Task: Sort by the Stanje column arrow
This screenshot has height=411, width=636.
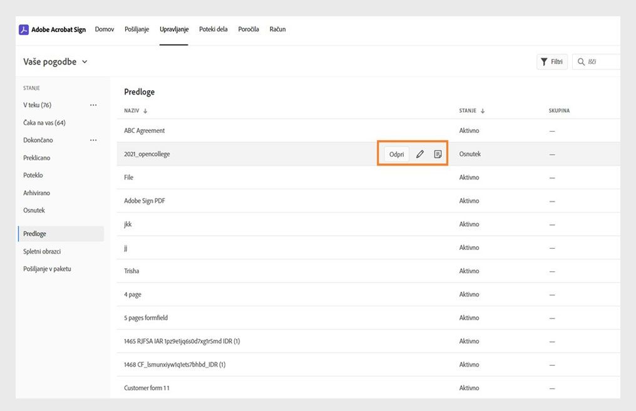Action: [x=483, y=111]
